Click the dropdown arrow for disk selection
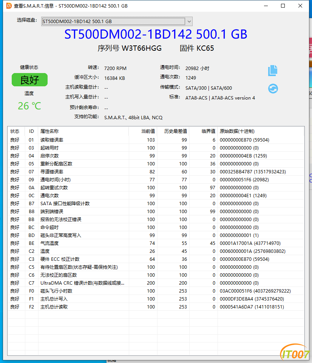Viewport: 312px width, 363px height. (x=189, y=22)
